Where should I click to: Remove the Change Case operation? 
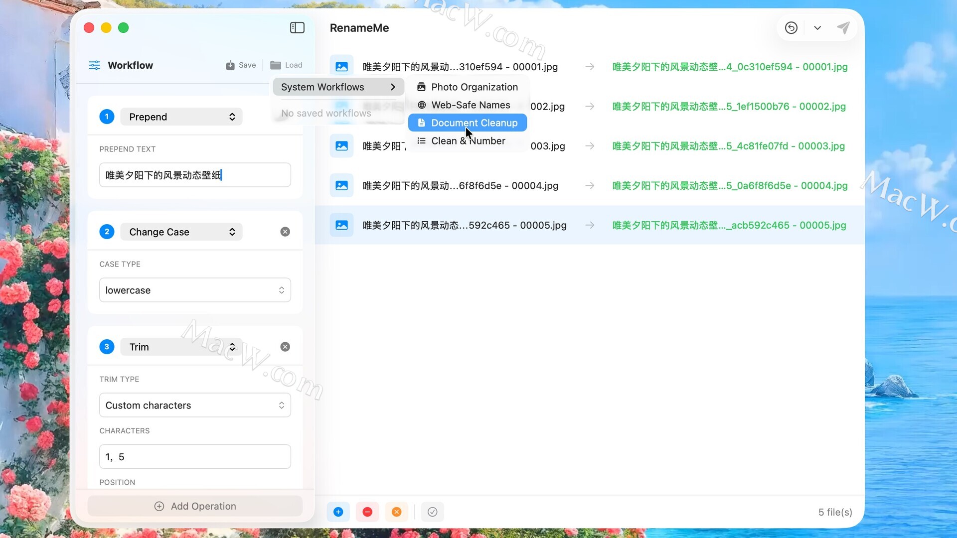point(285,232)
